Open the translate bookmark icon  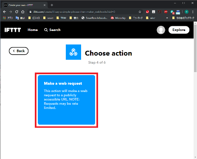tap(20, 18)
